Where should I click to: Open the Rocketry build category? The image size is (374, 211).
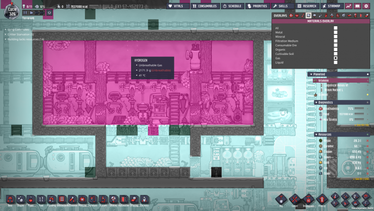144,199
